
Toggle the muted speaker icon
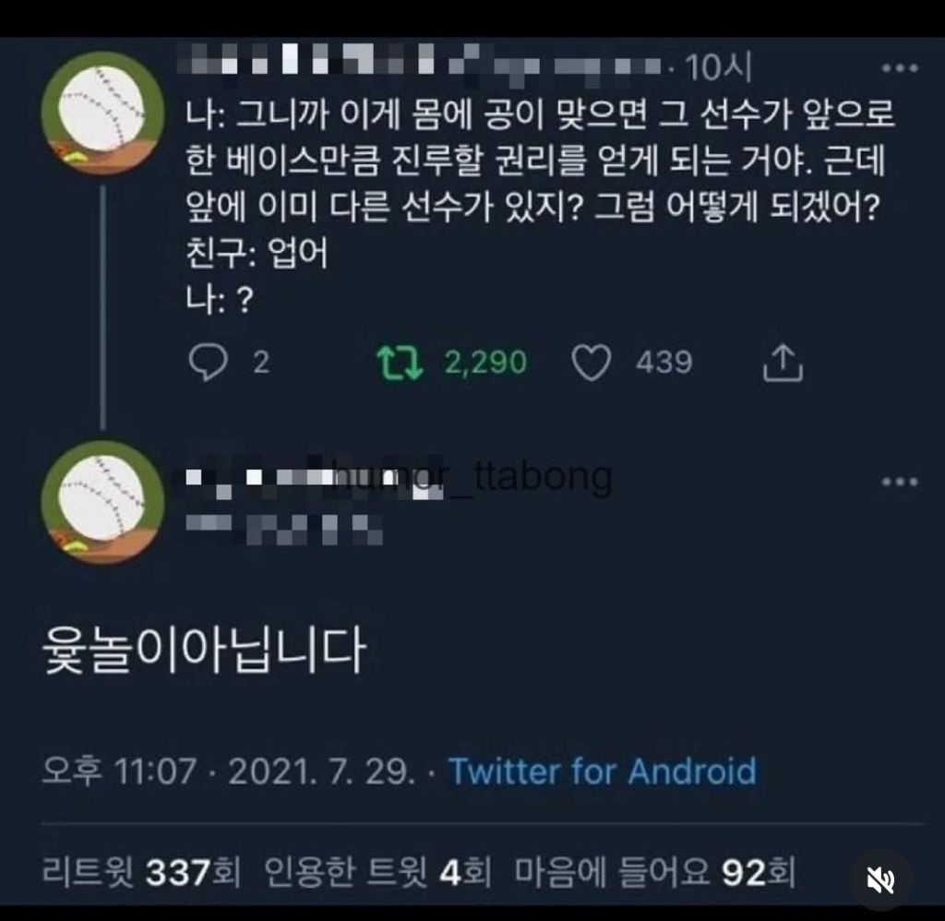pos(880,880)
